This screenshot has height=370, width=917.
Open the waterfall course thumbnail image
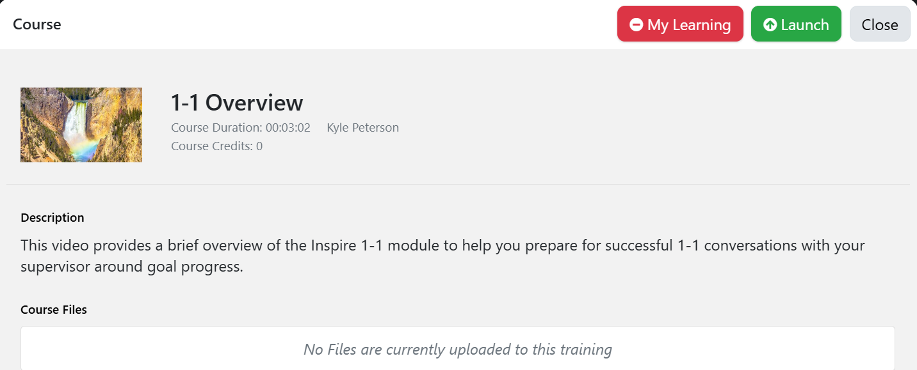pyautogui.click(x=81, y=125)
